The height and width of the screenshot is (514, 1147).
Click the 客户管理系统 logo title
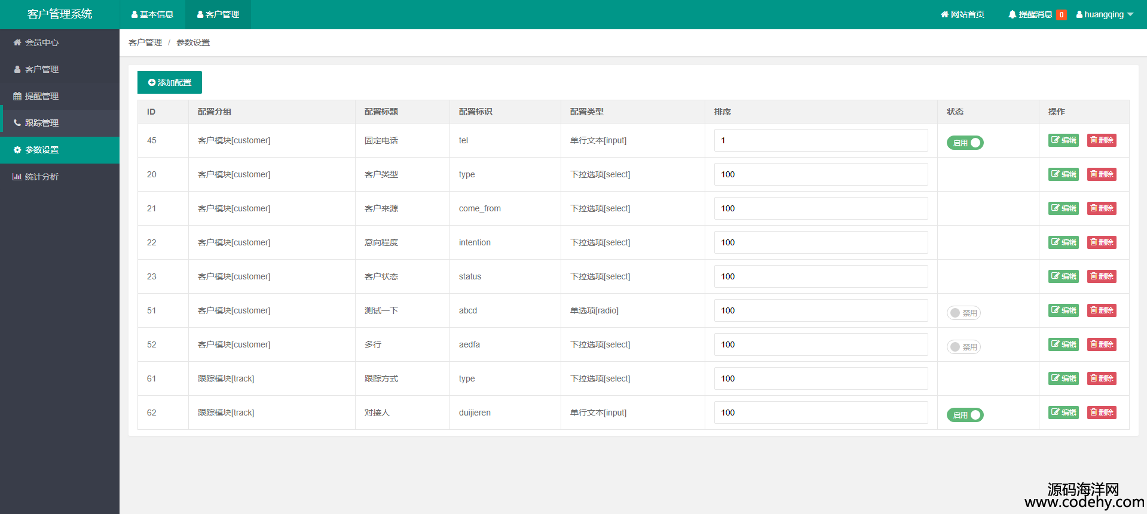[x=60, y=14]
